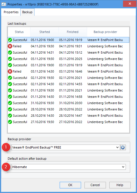Click the Properties window title icon

[x=4, y=4]
